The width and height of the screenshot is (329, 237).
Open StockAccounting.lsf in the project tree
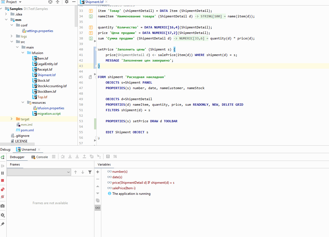click(52, 86)
